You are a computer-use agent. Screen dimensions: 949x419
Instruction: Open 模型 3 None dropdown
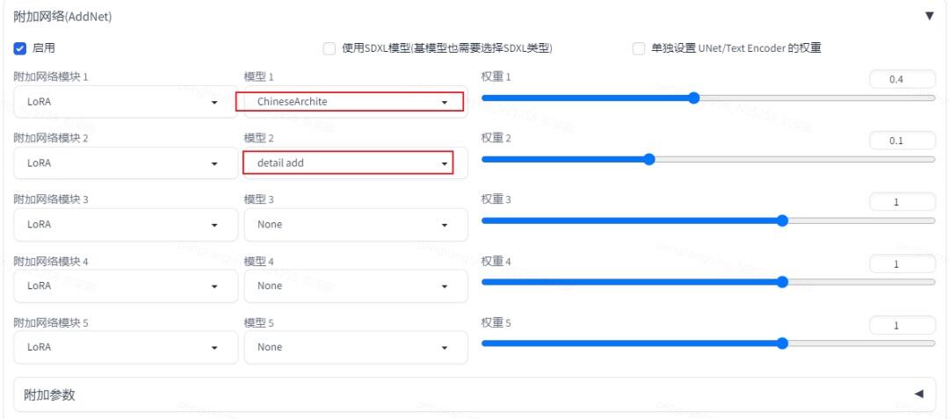[x=356, y=225]
